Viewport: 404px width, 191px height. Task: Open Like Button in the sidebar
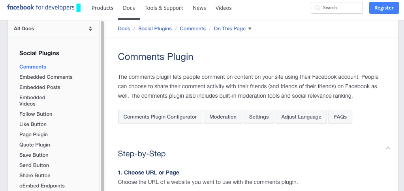(33, 124)
